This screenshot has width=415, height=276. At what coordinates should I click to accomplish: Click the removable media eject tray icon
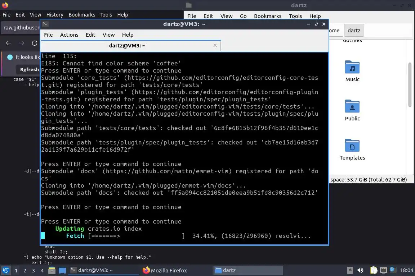[x=350, y=270]
